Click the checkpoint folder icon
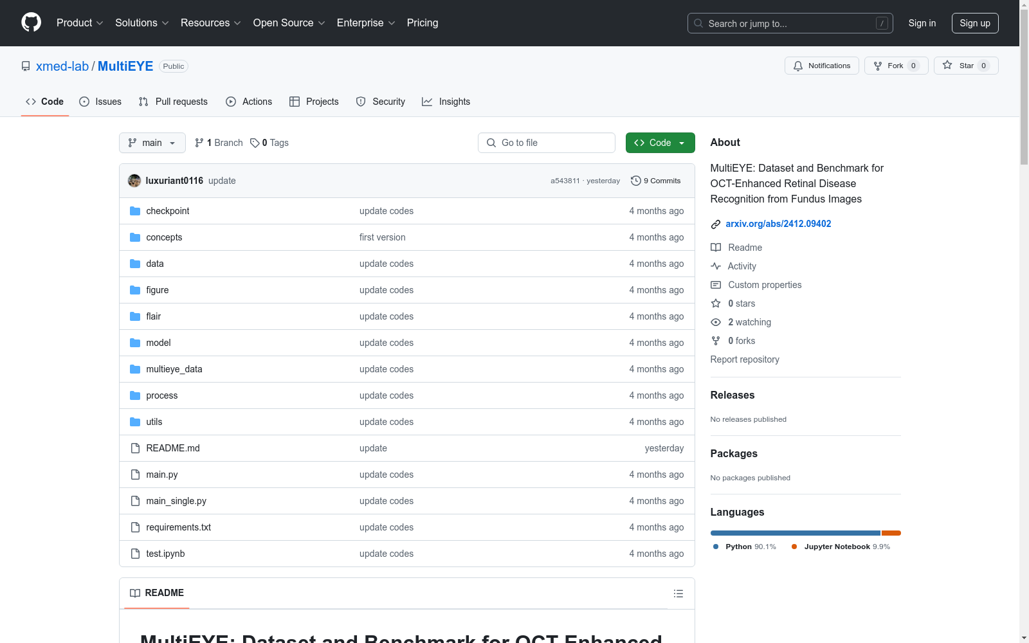Image resolution: width=1029 pixels, height=643 pixels. coord(135,211)
